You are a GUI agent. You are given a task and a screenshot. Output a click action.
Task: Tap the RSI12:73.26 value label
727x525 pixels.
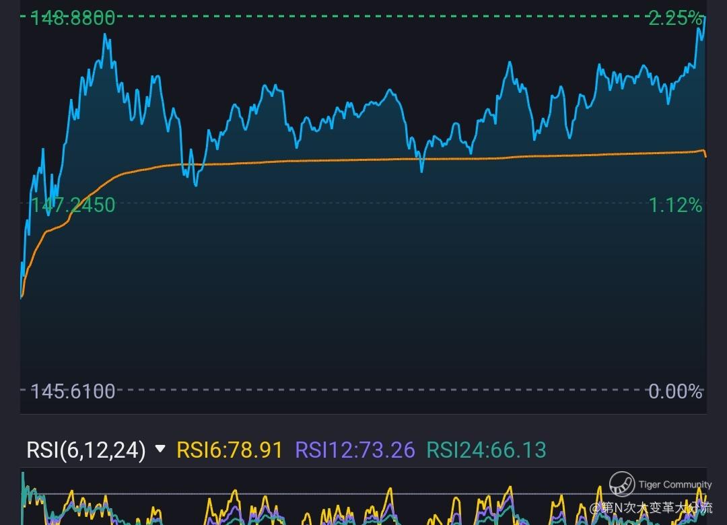point(355,450)
